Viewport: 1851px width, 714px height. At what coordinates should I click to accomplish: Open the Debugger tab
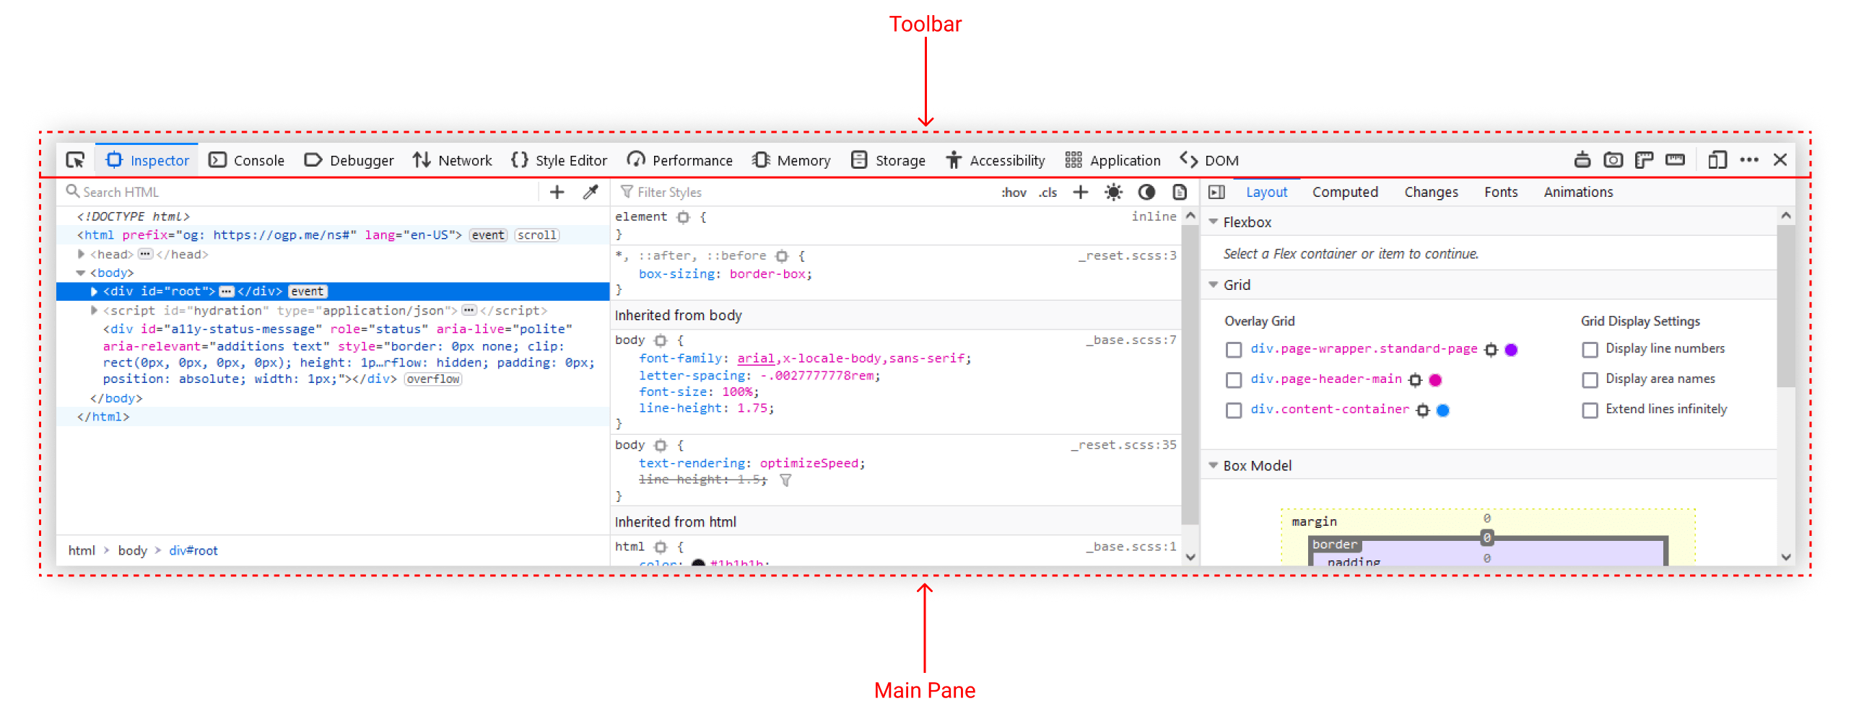tap(349, 160)
